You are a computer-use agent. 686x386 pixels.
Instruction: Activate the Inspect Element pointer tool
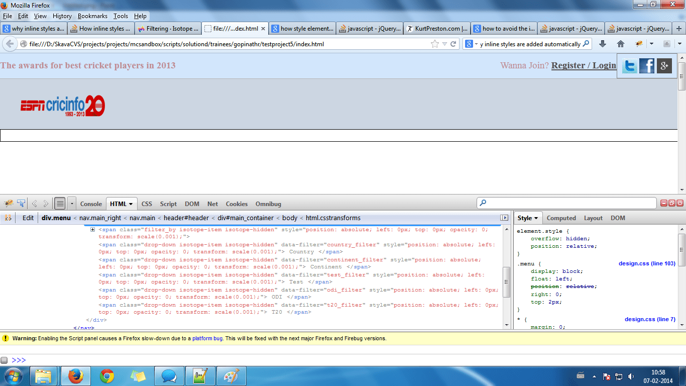click(21, 203)
